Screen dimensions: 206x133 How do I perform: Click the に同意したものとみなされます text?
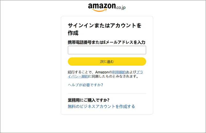(x=115, y=76)
